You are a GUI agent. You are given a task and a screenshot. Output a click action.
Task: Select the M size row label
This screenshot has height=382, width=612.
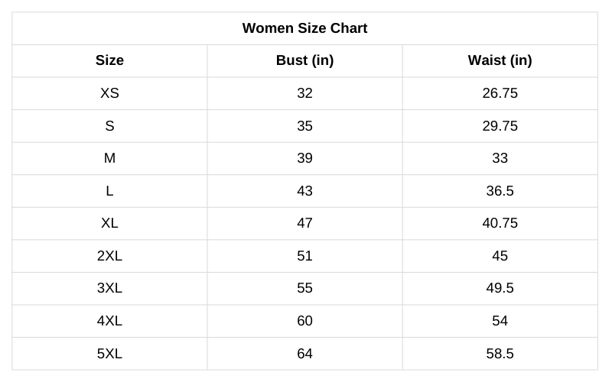point(109,158)
